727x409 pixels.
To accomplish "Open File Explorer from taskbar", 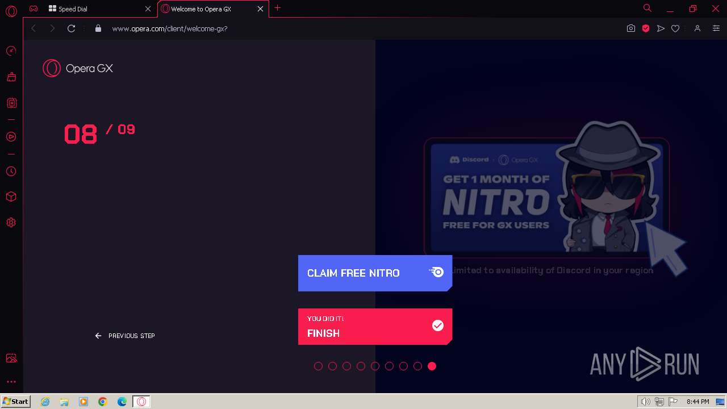I will coord(64,402).
